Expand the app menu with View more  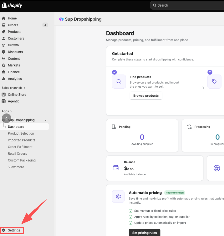16,167
